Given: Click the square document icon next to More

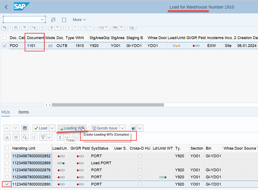Looking at the screenshot, I should (64, 20).
